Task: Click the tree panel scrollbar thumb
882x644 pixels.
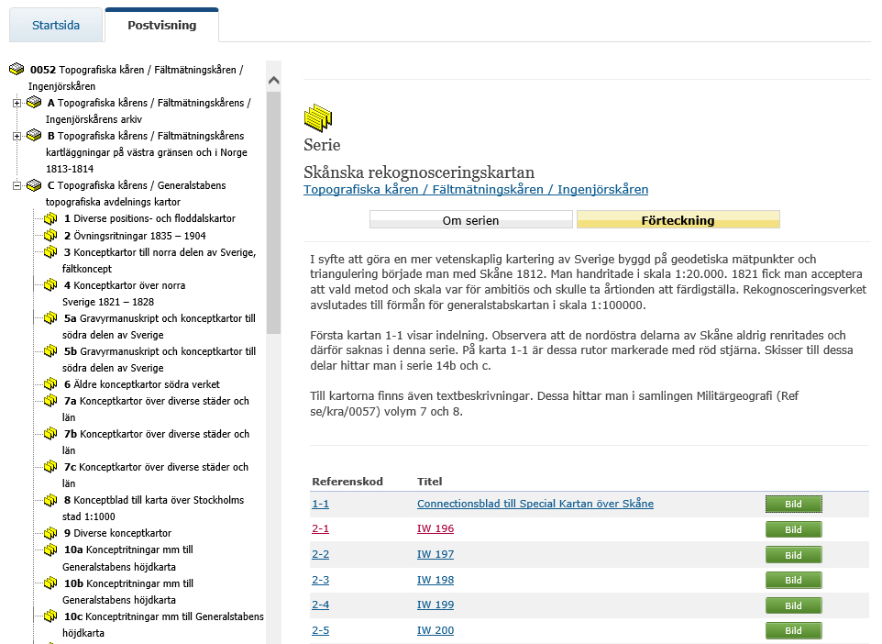Action: click(x=274, y=212)
